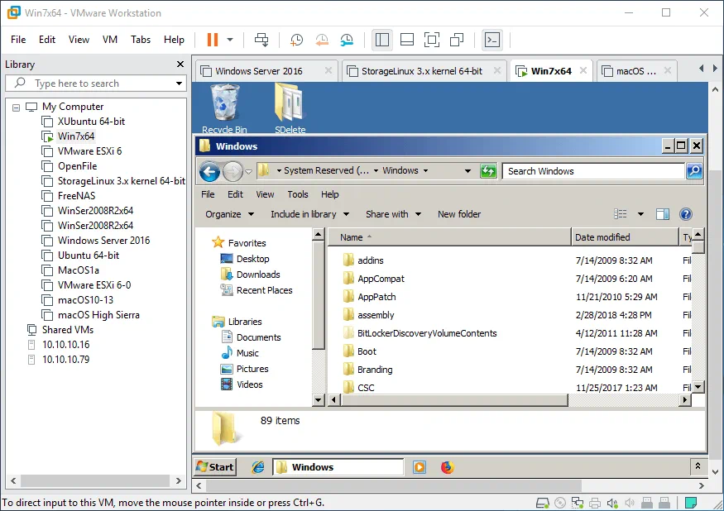Screen dimensions: 724x511
Task: Take a snapshot of the VM
Action: (x=295, y=40)
